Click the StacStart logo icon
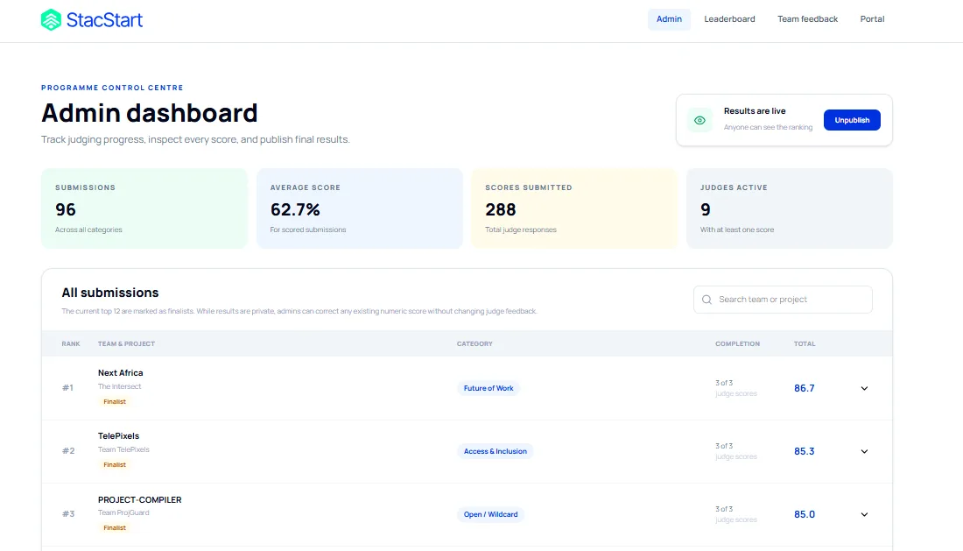963x551 pixels. (x=51, y=19)
